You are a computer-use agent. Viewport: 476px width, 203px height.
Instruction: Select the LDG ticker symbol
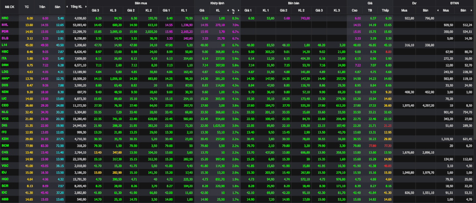[5, 72]
